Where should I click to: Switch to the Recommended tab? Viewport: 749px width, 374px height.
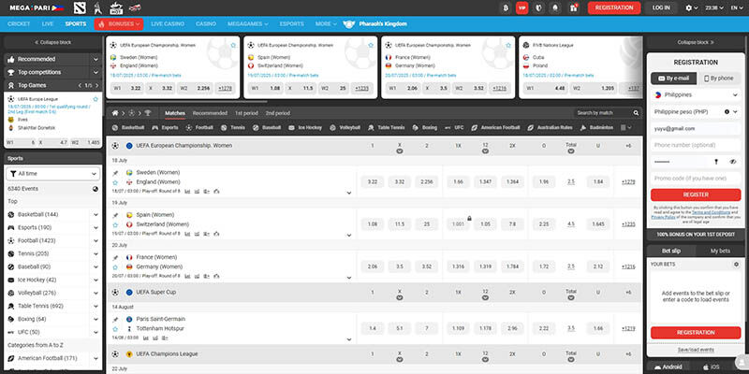click(210, 113)
